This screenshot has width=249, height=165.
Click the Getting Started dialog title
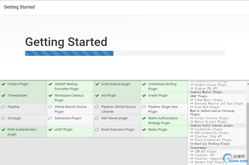point(19,7)
